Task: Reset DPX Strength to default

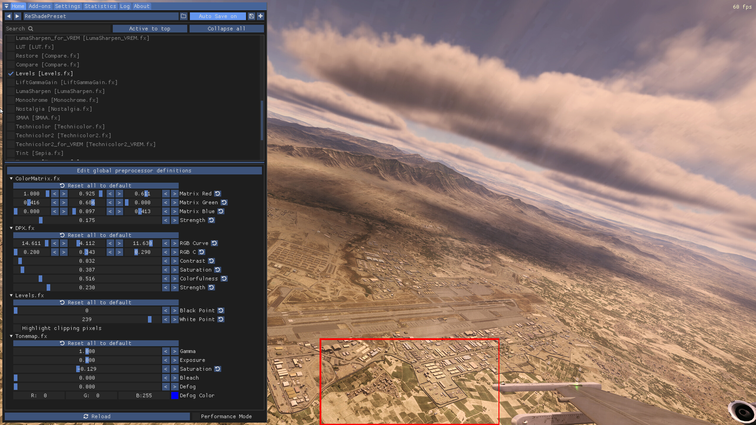Action: coord(211,287)
